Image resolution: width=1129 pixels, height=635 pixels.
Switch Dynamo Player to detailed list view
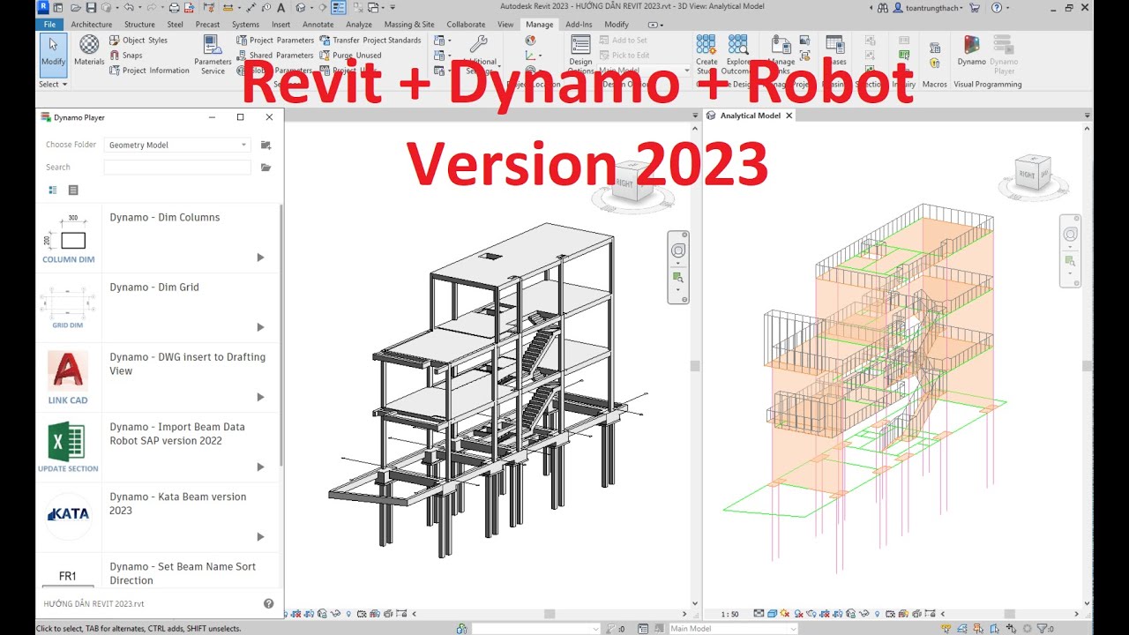52,190
